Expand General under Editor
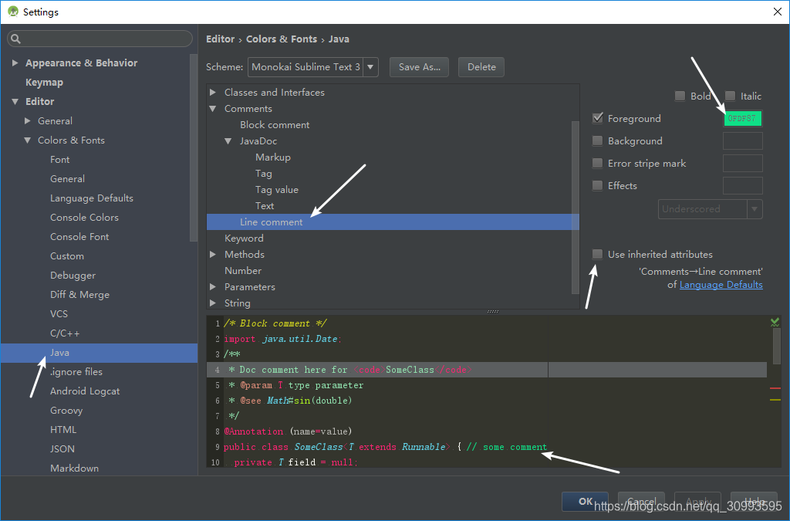 pos(27,120)
